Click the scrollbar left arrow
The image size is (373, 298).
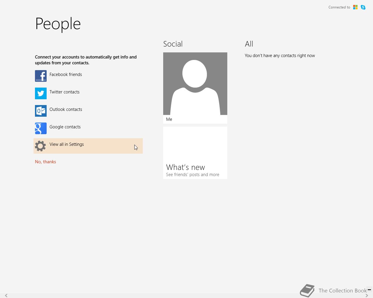[6, 295]
